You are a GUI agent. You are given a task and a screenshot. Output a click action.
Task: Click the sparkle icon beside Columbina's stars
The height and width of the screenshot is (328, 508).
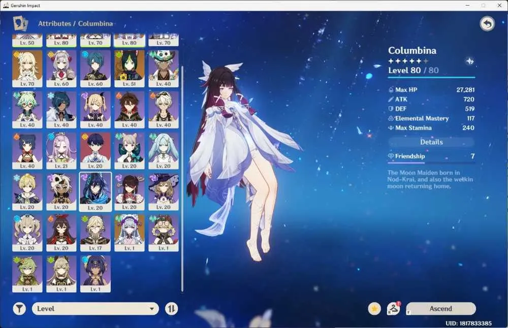469,61
